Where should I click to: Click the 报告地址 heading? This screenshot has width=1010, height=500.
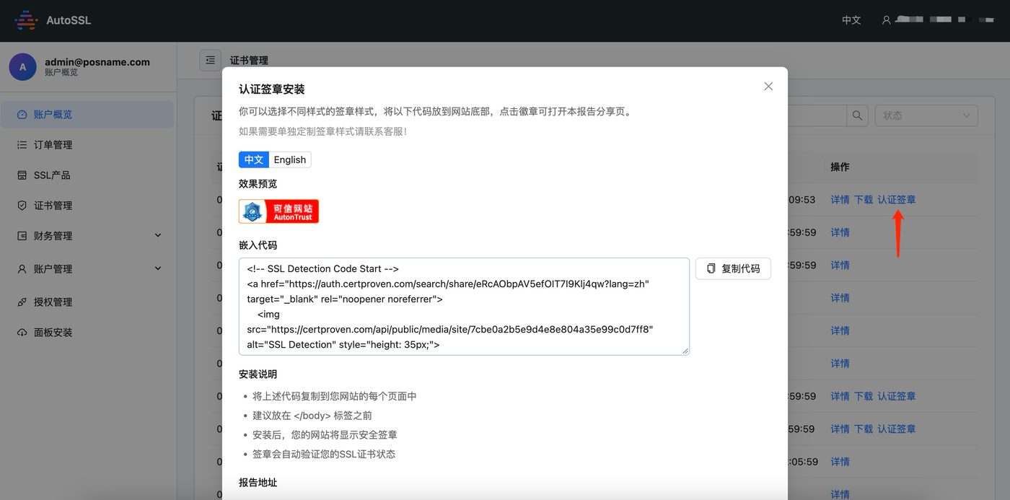pos(258,483)
